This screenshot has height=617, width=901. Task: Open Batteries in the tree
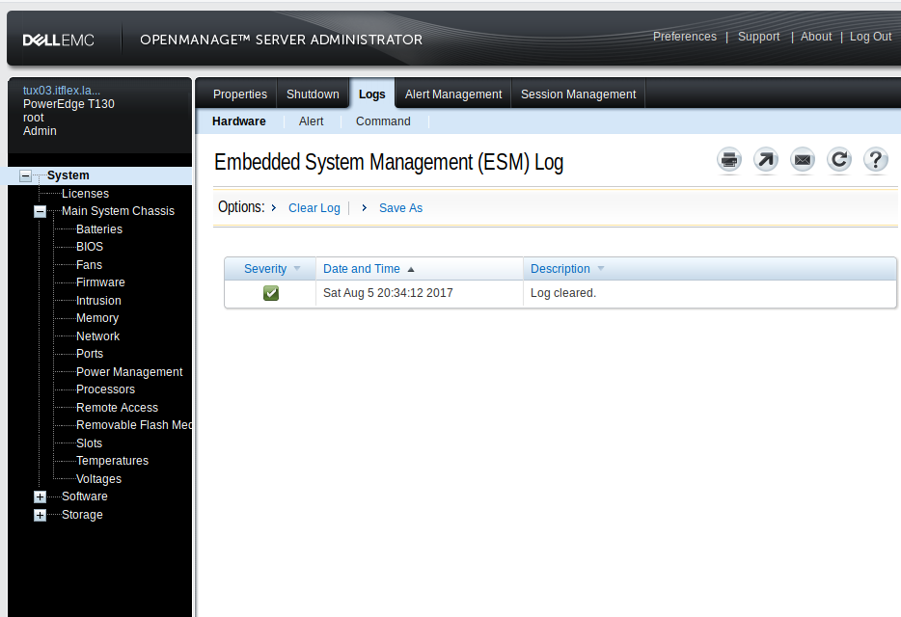click(x=99, y=229)
